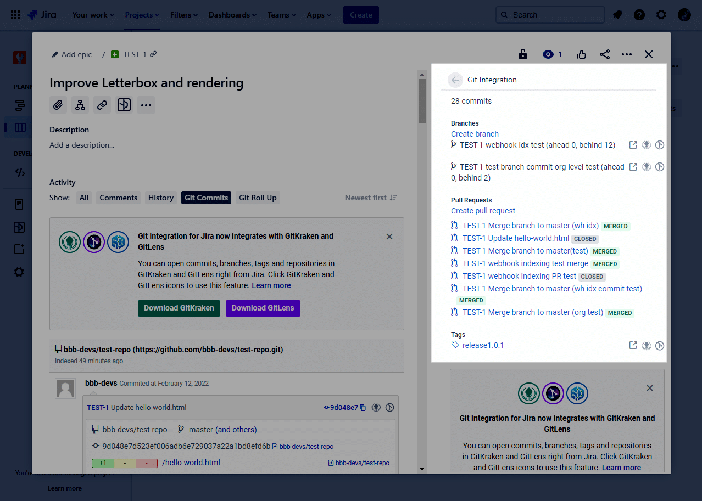Click the Create pull request link
Viewport: 702px width, 501px height.
[483, 211]
